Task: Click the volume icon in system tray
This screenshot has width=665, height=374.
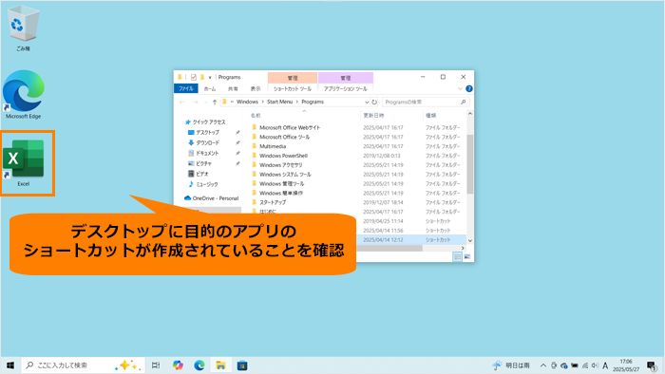Action: [595, 365]
